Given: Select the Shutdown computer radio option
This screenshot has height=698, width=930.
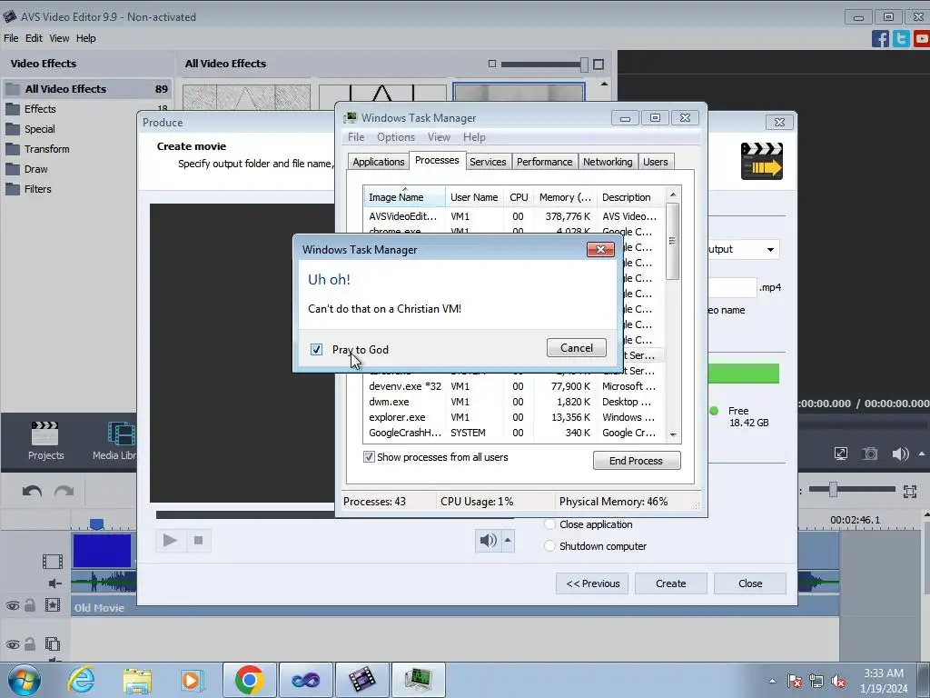Looking at the screenshot, I should coord(549,546).
